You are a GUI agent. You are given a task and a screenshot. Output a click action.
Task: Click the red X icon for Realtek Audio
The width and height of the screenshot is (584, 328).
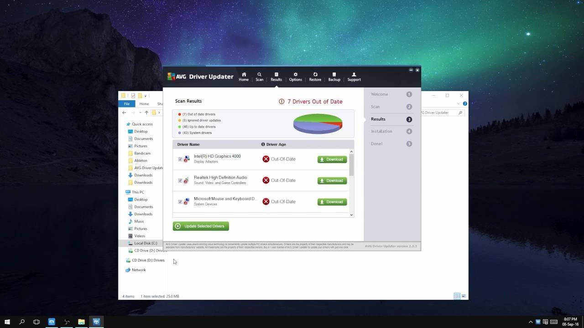(x=266, y=180)
